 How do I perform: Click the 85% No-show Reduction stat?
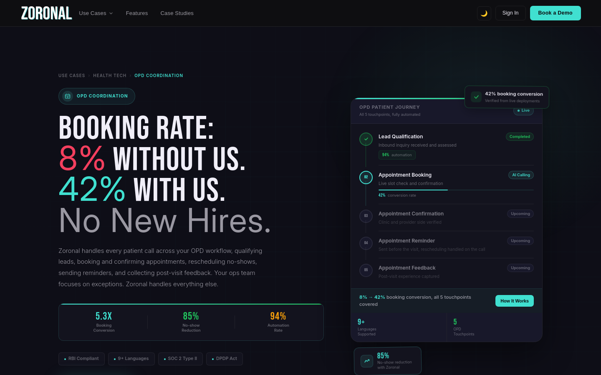click(191, 322)
